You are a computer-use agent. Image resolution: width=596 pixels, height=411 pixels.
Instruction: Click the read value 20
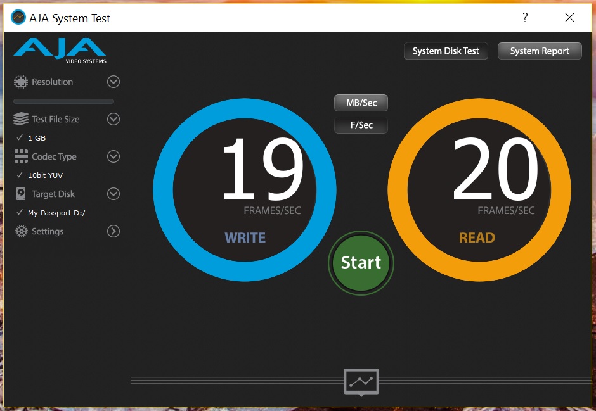[496, 169]
